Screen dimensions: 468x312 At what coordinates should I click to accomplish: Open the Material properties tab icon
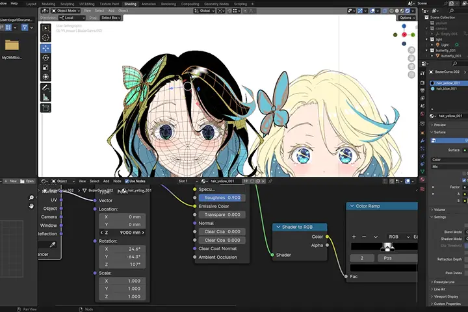[x=422, y=179]
